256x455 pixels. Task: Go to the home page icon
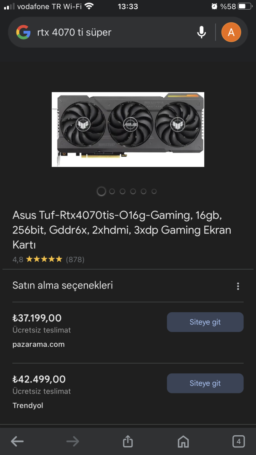pos(183,442)
